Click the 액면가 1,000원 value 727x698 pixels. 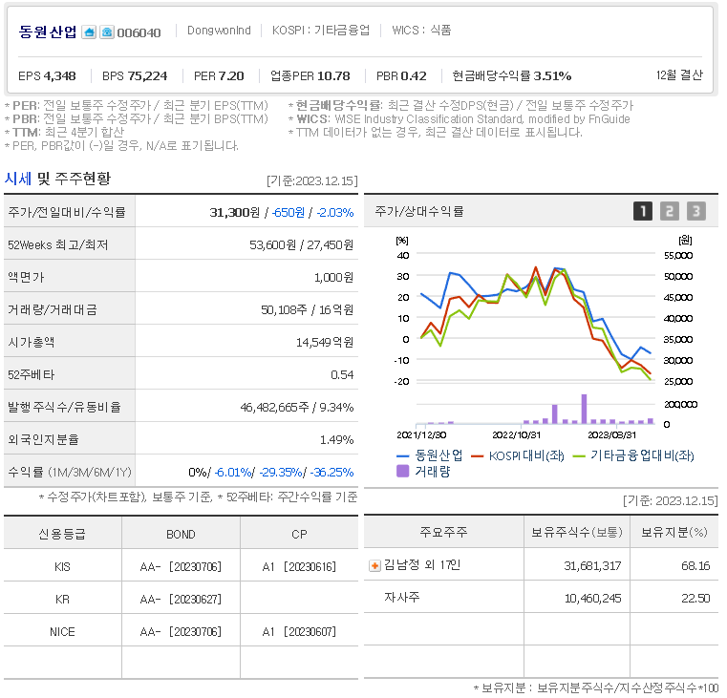(x=333, y=278)
